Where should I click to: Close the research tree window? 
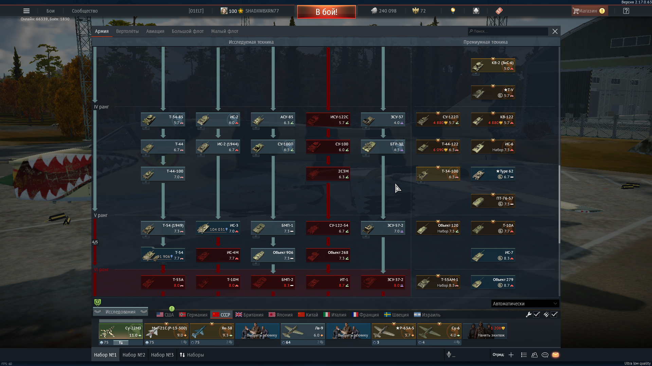pyautogui.click(x=555, y=31)
